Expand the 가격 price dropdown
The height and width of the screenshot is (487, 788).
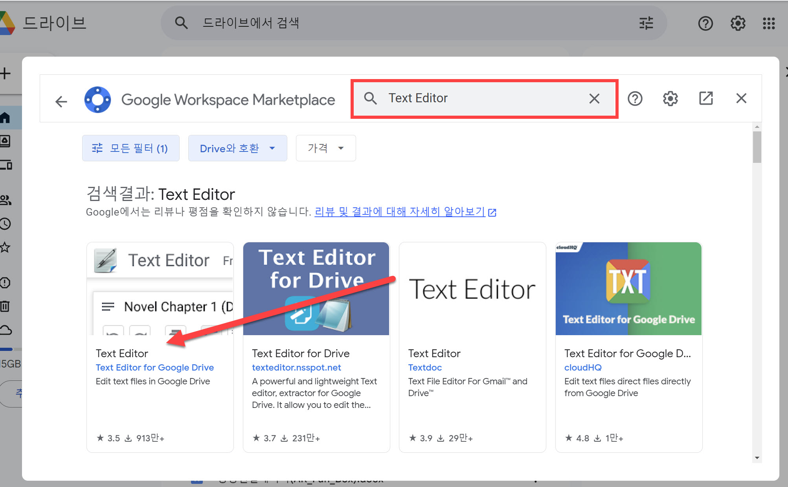tap(325, 148)
